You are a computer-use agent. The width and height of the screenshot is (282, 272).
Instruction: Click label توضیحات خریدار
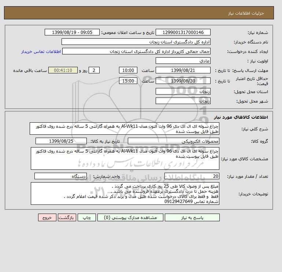click(x=253, y=194)
